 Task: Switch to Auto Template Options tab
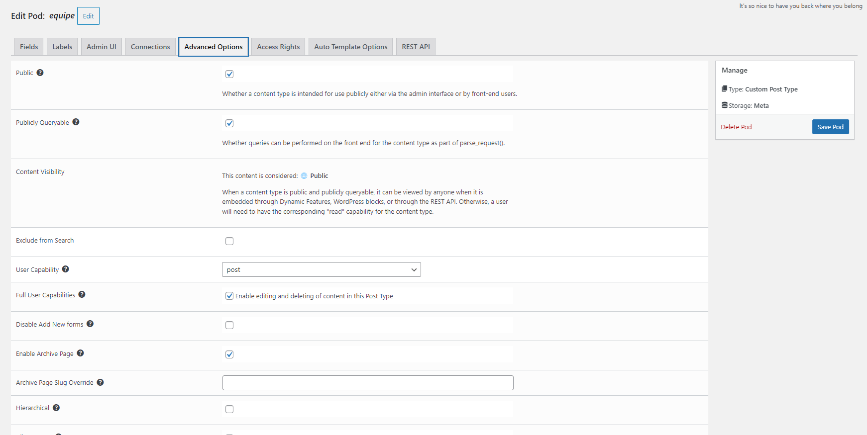tap(351, 47)
